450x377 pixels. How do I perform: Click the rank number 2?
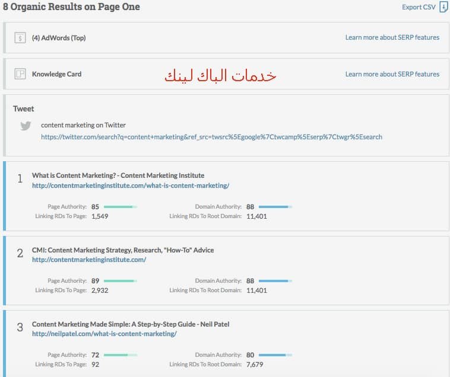click(20, 253)
